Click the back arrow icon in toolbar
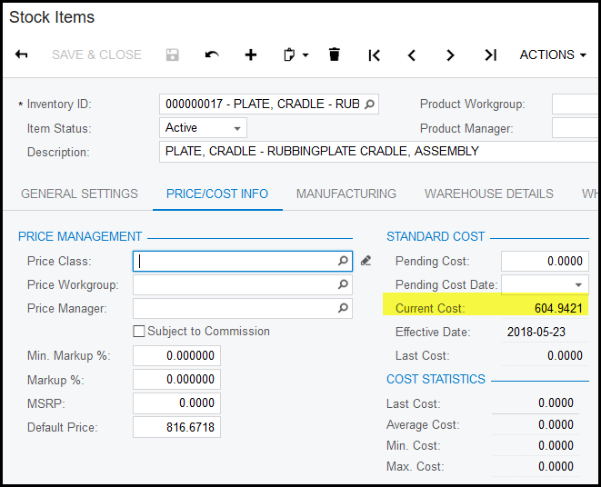 click(x=22, y=55)
